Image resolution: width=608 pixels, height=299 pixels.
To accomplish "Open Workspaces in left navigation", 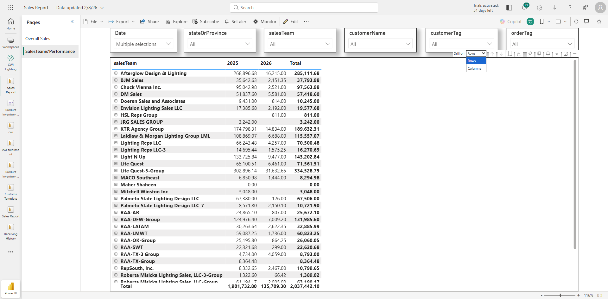I will click(x=11, y=43).
